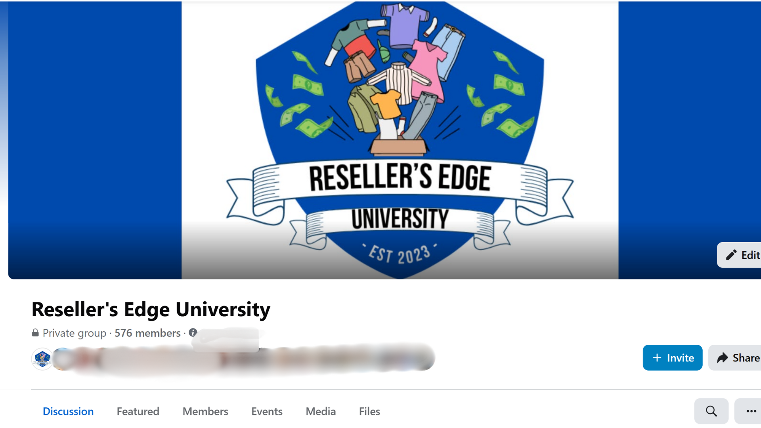Click the pencil Edit cover button
Image resolution: width=761 pixels, height=428 pixels.
pyautogui.click(x=739, y=255)
